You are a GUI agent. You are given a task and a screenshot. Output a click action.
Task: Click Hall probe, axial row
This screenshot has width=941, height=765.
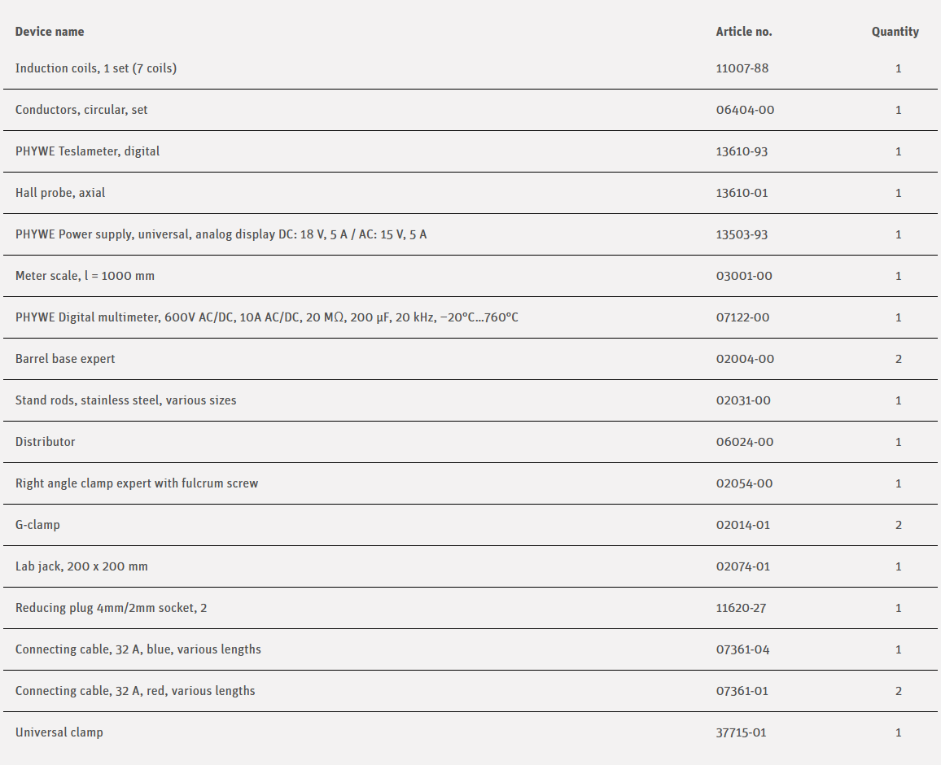pos(60,193)
